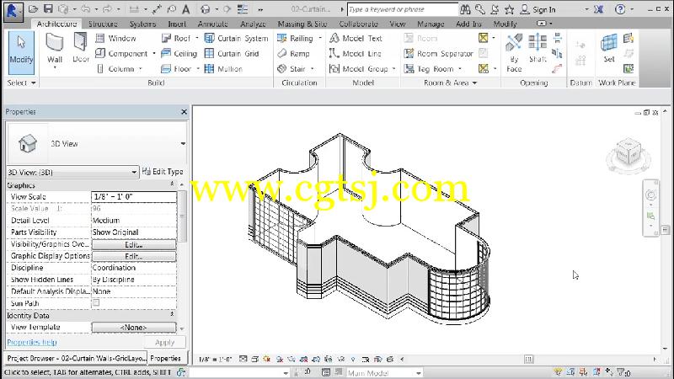Screen dimensions: 674x379
Task: Select the Ramp tool
Action: (293, 53)
